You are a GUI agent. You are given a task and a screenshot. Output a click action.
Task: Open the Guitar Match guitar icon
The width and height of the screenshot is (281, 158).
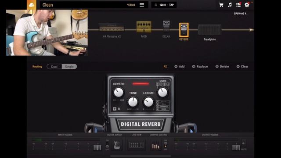[x=117, y=145]
